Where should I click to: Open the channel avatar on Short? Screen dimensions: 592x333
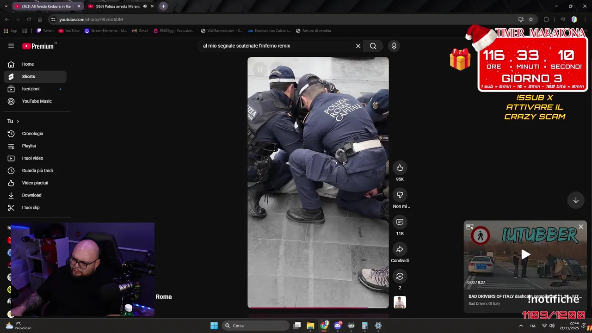point(400,302)
